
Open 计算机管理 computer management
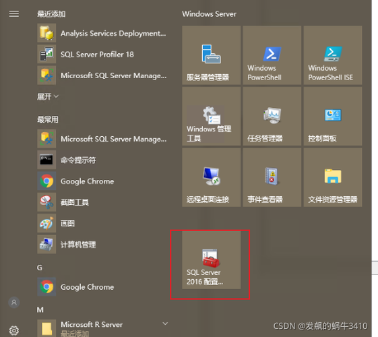[102, 245]
